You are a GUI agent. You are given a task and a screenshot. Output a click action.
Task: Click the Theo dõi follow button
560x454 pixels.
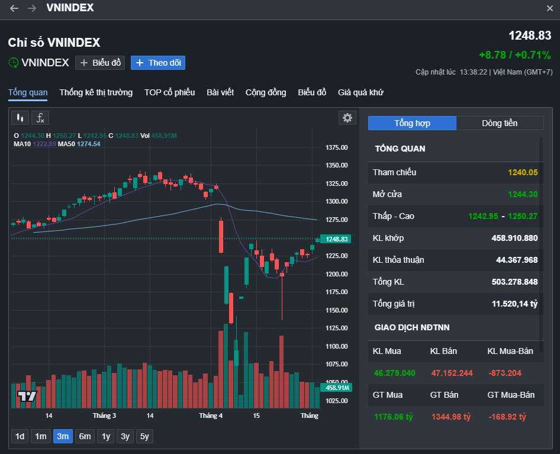(158, 62)
